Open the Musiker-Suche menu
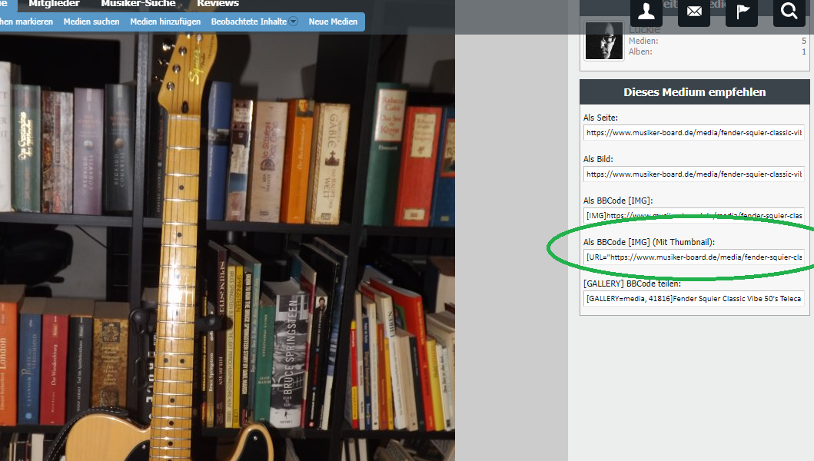 tap(138, 4)
